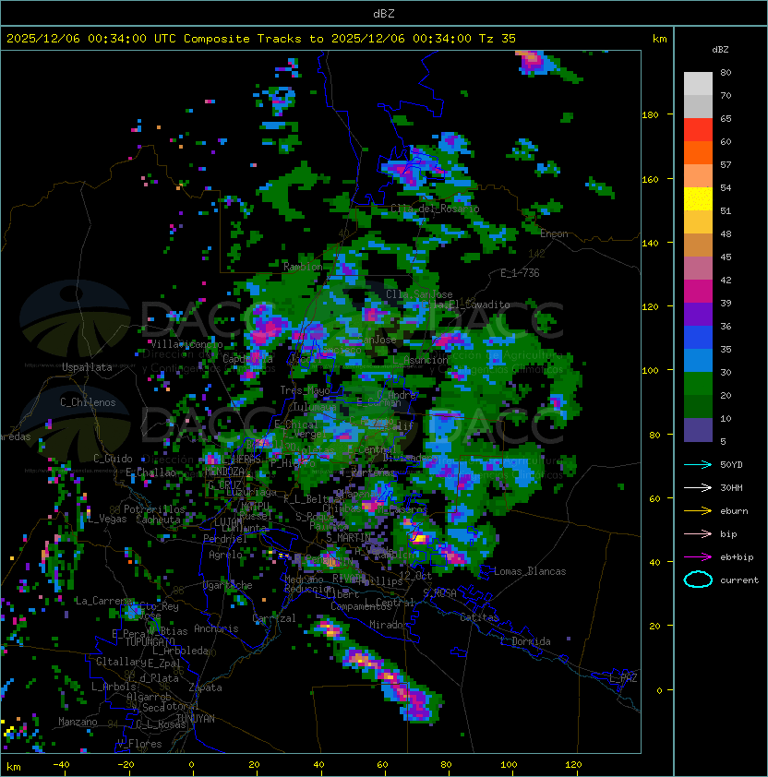Click the 'Encon' map label

[554, 233]
